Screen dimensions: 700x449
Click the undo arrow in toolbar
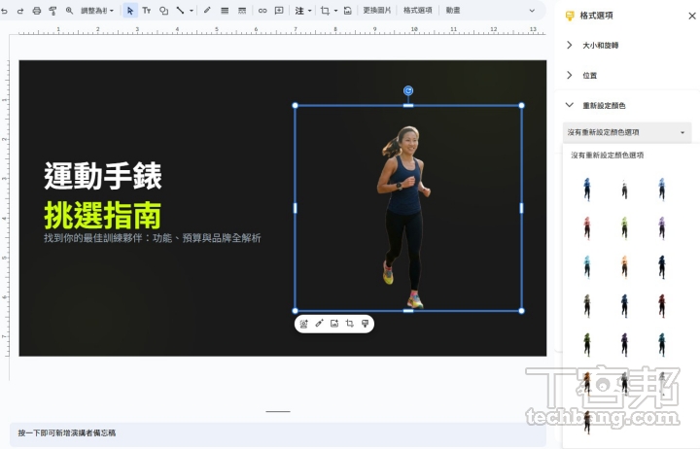click(5, 11)
